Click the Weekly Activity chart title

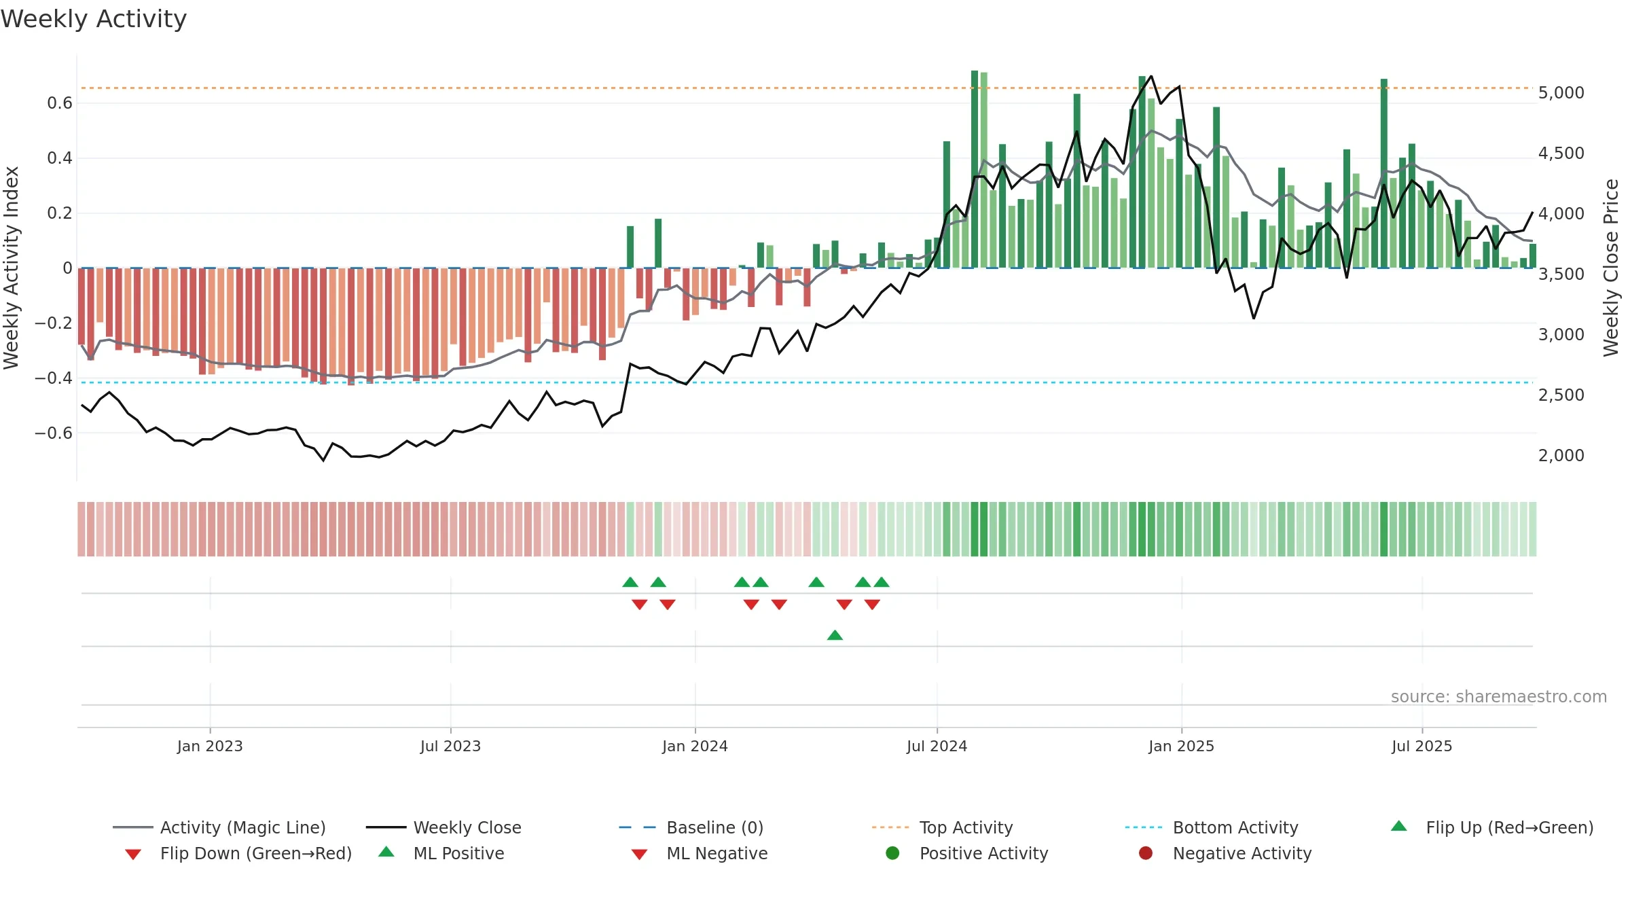pos(94,19)
